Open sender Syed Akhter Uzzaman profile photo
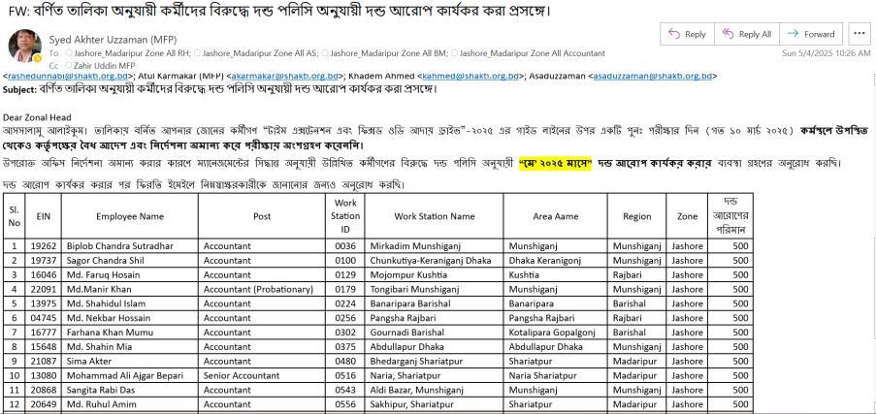The image size is (876, 414). click(24, 46)
